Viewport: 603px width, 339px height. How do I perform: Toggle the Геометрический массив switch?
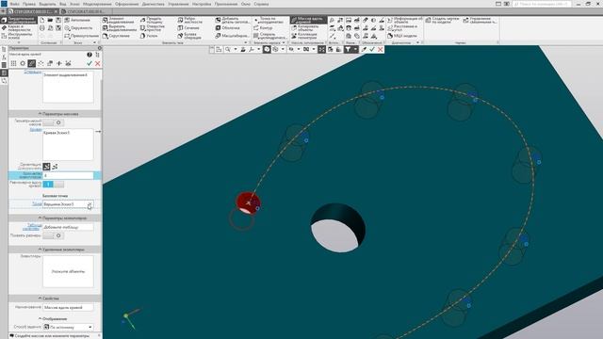tap(54, 122)
